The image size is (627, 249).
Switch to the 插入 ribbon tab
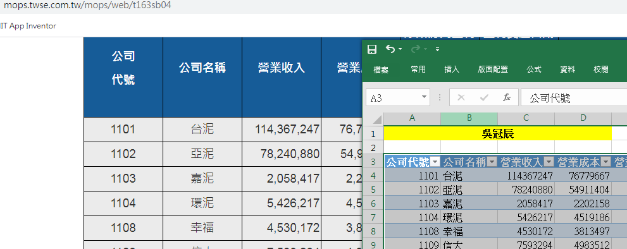(452, 69)
